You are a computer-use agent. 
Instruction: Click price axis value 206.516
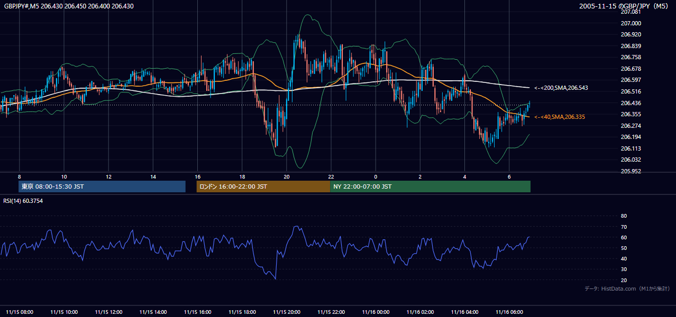pyautogui.click(x=631, y=91)
